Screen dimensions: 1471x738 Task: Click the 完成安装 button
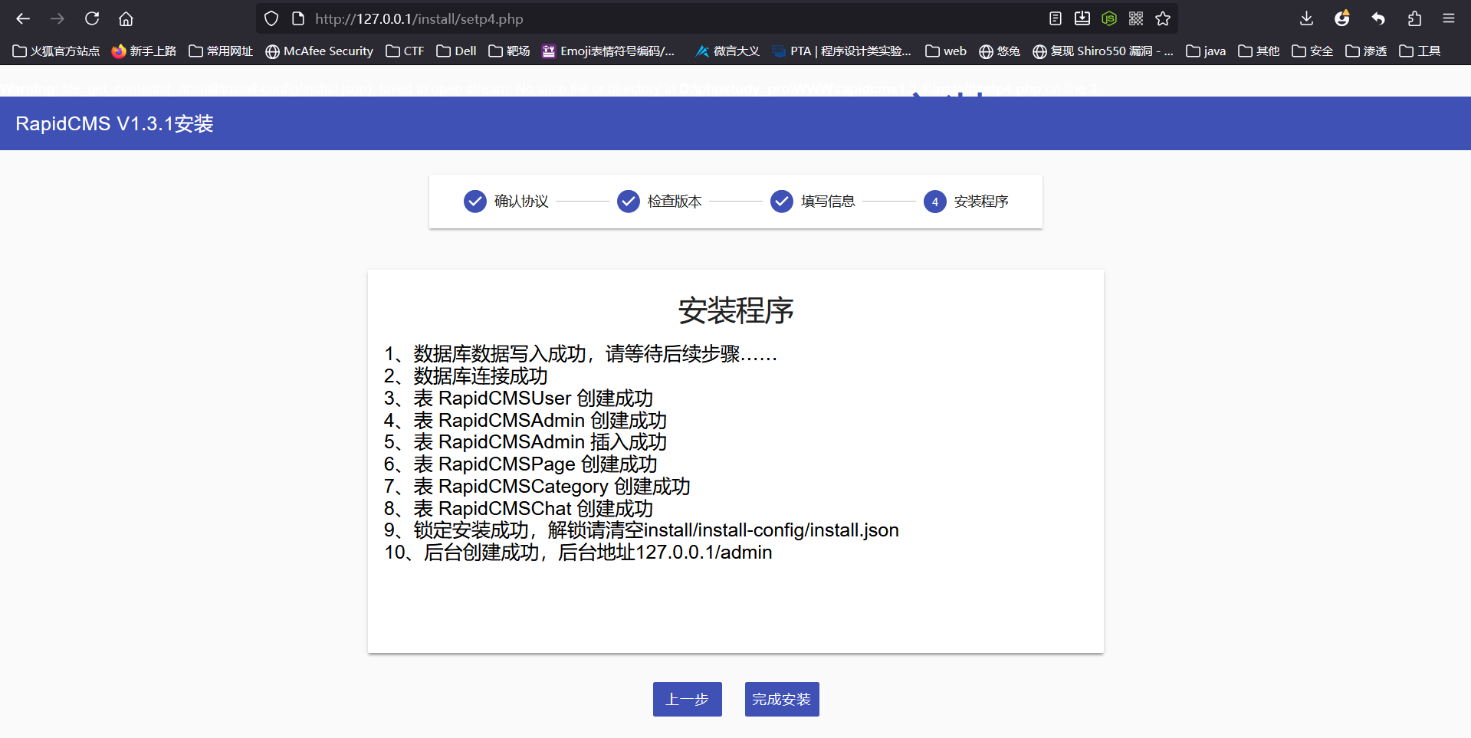coord(781,699)
